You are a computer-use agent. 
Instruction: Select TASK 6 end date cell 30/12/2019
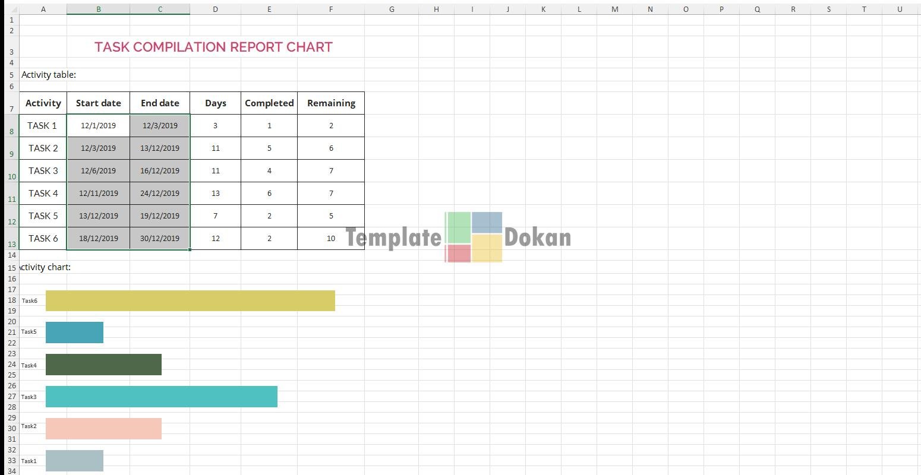coord(160,239)
